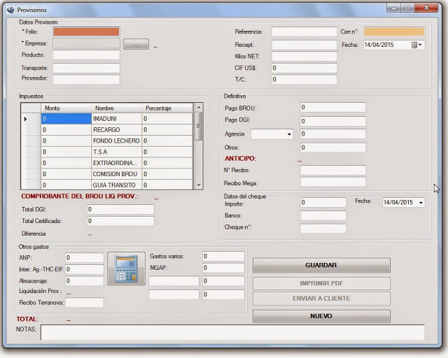Select the FONDO LECHERO name cell
Image resolution: width=448 pixels, height=358 pixels.
pos(115,141)
